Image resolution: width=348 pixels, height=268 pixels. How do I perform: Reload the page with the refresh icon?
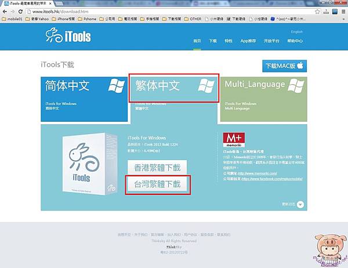tap(20, 12)
